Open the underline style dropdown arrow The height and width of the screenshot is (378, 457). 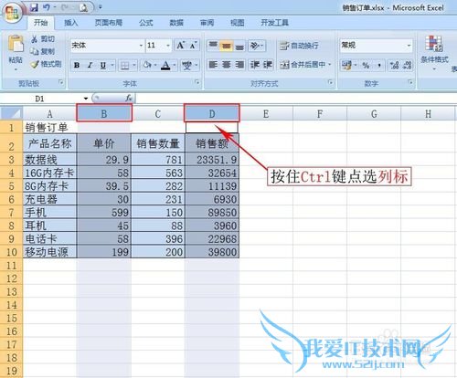pos(112,65)
